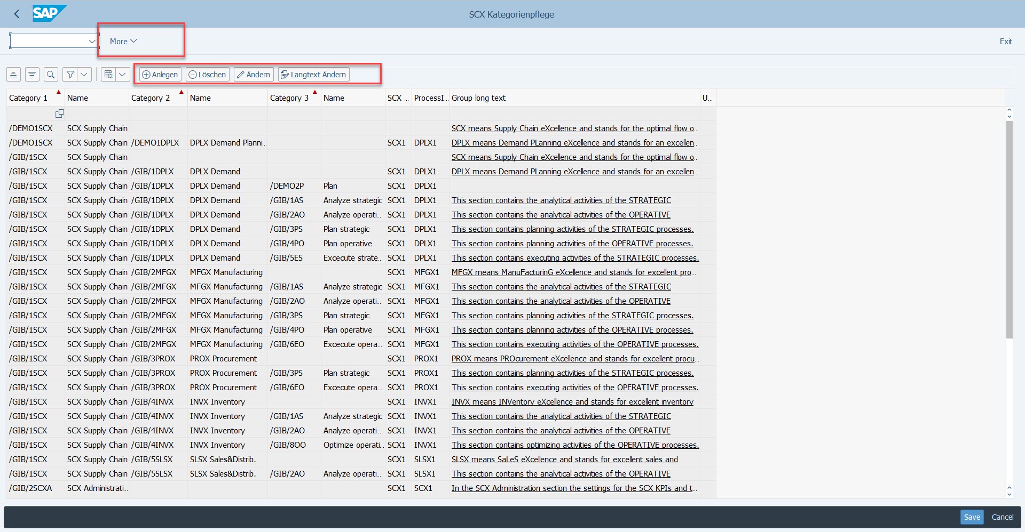Click the value help icon in the Category 1 filter row
Image resolution: width=1025 pixels, height=532 pixels.
tap(59, 114)
